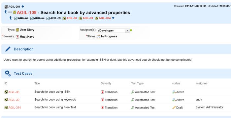Click the up arrow before AGIL-109 title

point(6,12)
